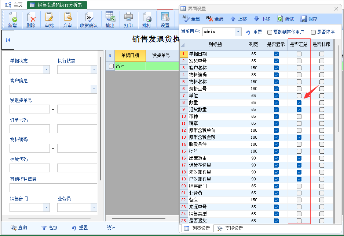Switch to the 字段设置 tab
This screenshot has height=236, width=344.
(230, 228)
